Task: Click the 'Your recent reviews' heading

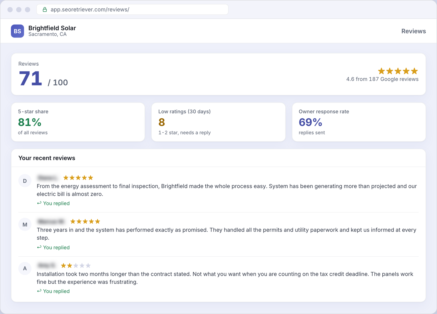Action: 47,158
